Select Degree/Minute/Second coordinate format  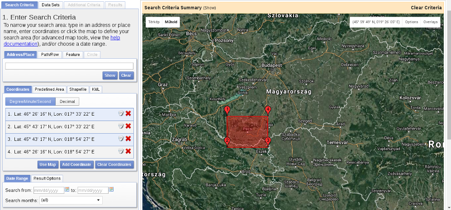[x=30, y=102]
